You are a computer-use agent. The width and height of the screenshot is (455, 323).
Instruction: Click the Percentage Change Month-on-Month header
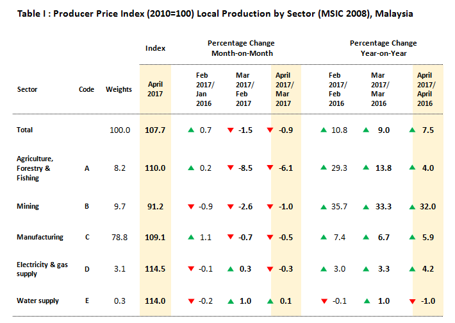[x=242, y=48]
